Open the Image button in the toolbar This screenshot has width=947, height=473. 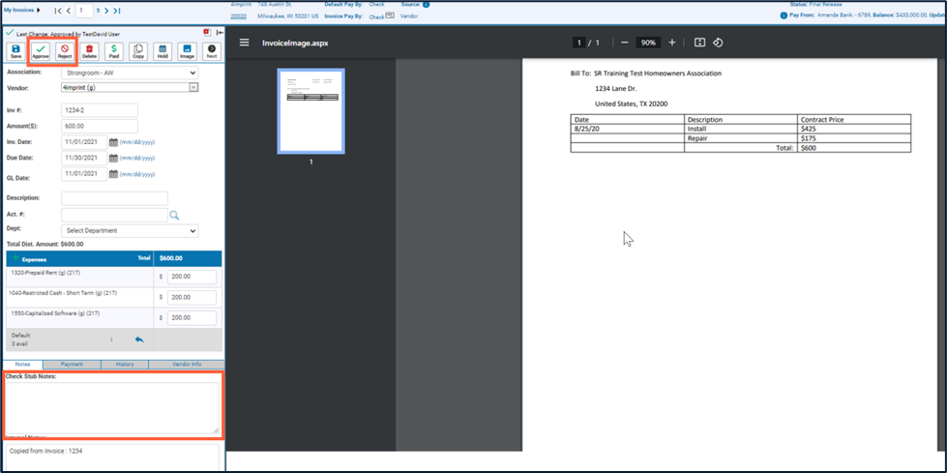point(188,51)
